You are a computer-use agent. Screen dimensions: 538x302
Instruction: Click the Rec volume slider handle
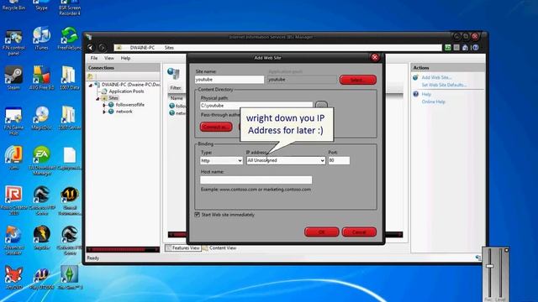pos(490,266)
